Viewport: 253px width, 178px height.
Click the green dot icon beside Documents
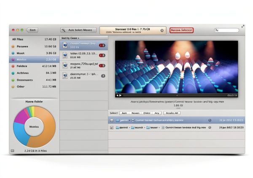[x=13, y=80]
